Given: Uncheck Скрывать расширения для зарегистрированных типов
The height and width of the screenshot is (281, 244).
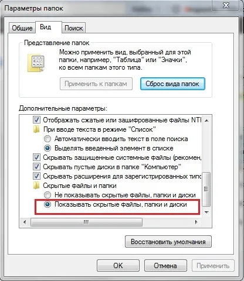Looking at the screenshot, I should click(36, 176).
